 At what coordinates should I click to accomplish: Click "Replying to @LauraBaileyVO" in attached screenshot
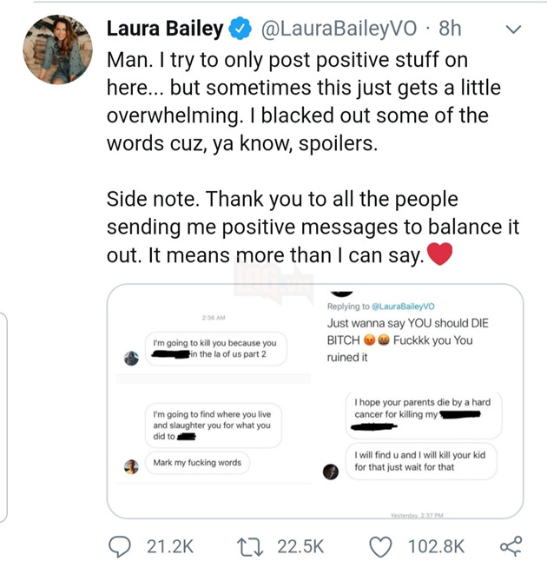pos(381,306)
